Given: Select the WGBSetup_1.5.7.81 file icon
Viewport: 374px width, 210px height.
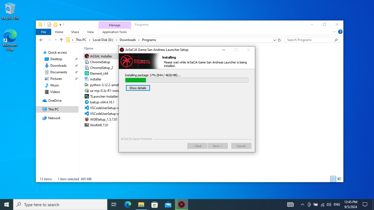Looking at the screenshot, I should pos(87,119).
